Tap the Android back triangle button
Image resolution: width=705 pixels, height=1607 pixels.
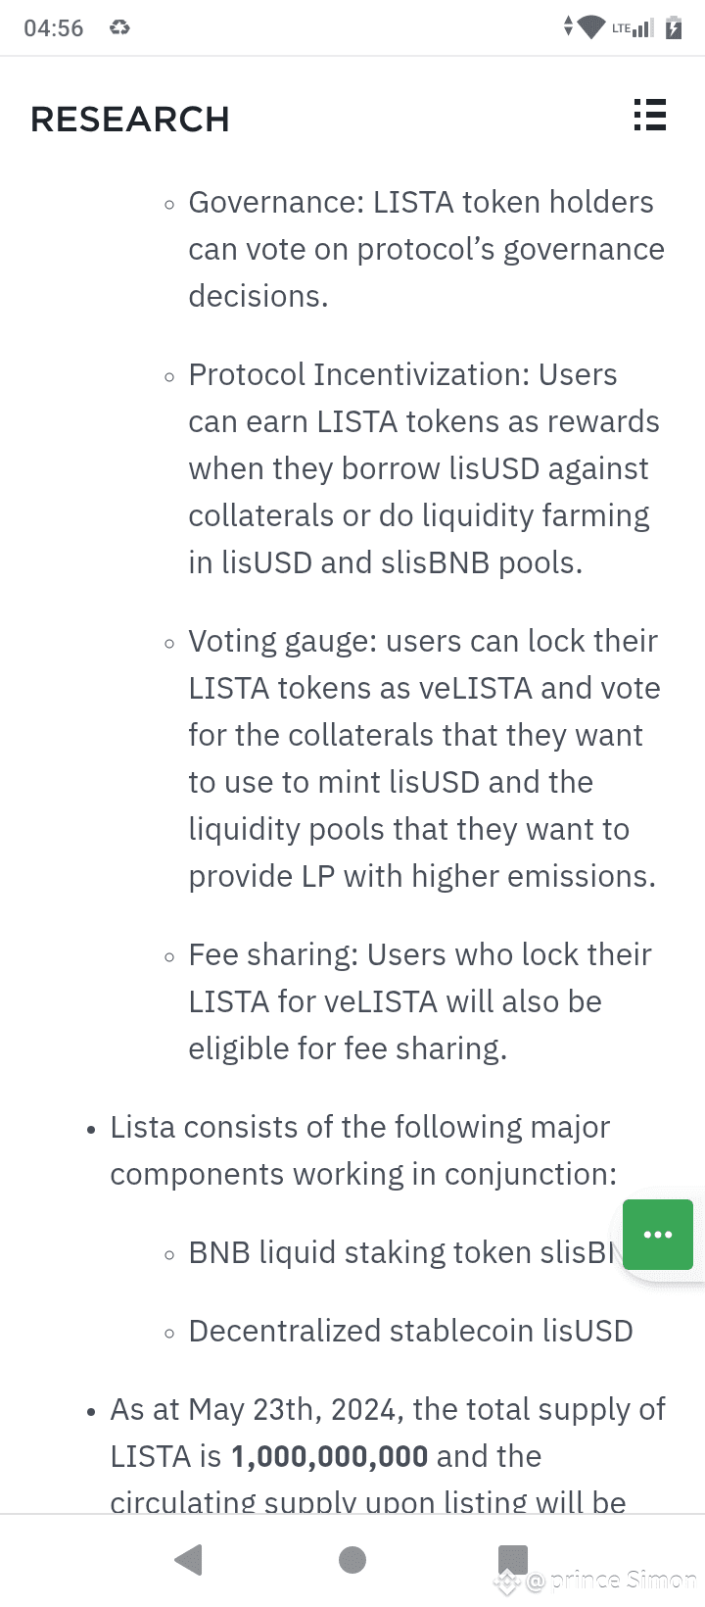(x=188, y=1559)
